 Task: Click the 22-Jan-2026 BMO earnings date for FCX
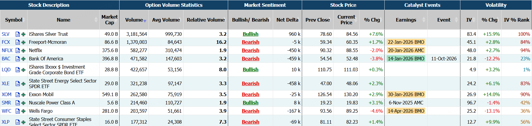406,42
